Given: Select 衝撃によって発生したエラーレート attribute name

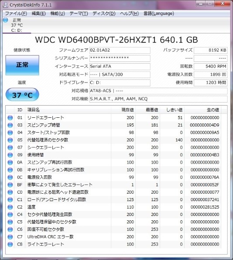Looking at the screenshot, I should click(60, 185).
